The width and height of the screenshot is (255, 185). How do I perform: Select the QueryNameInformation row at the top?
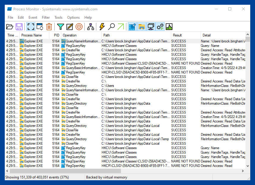[x=125, y=41]
